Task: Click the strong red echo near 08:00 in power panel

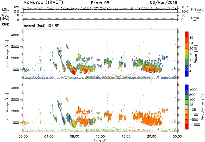Action: (74, 72)
